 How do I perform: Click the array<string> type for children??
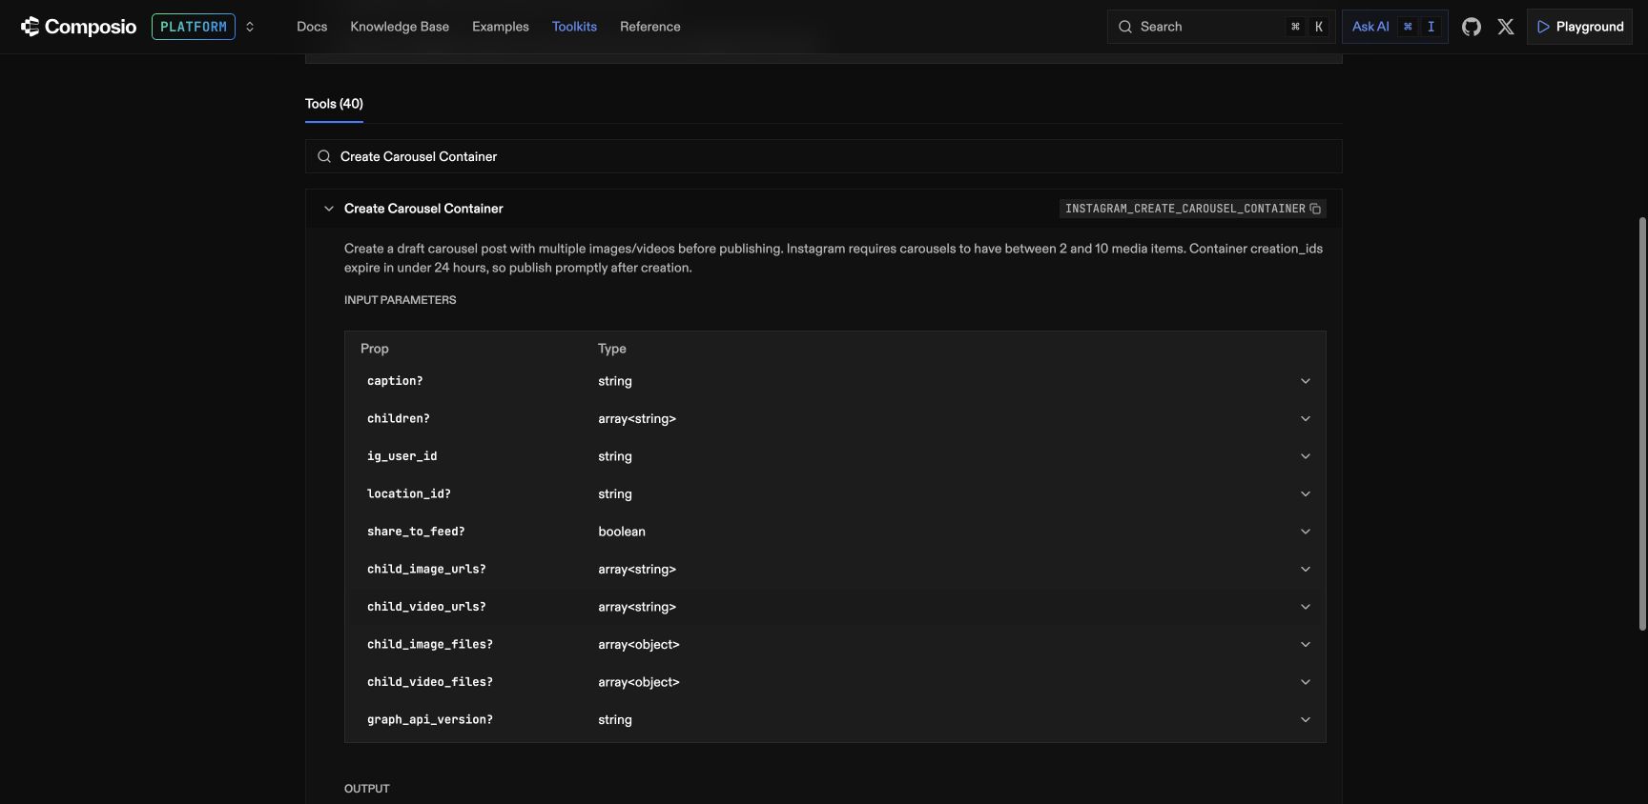point(637,419)
